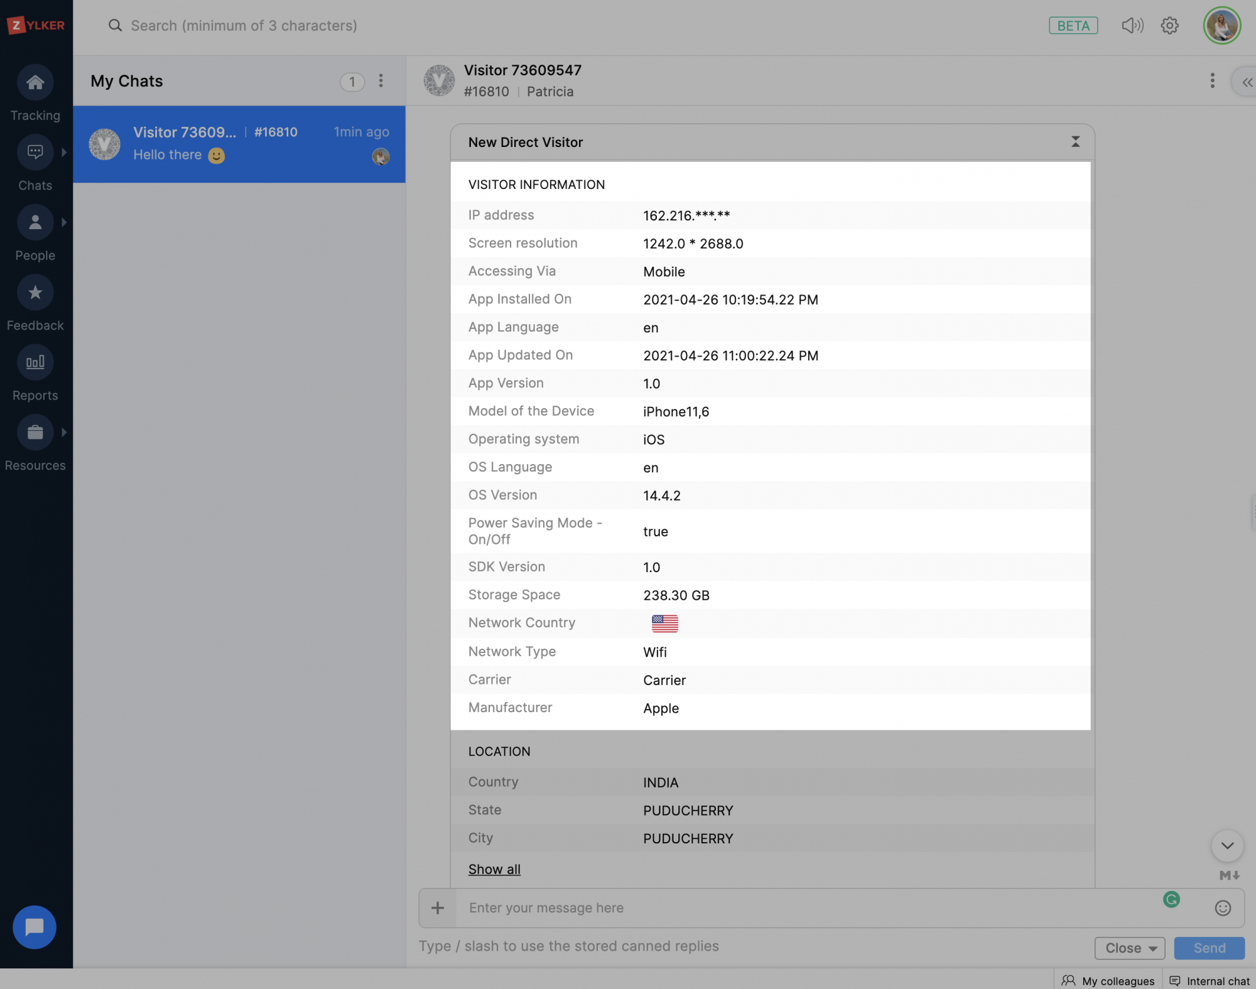Click the message input field
The width and height of the screenshot is (1256, 989).
804,908
